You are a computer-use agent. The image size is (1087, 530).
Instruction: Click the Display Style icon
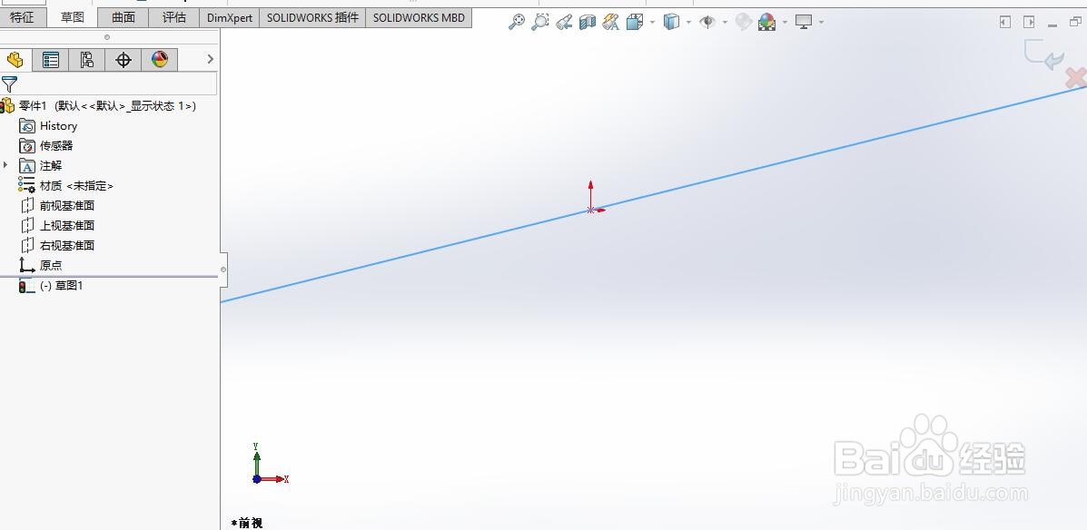pyautogui.click(x=671, y=22)
